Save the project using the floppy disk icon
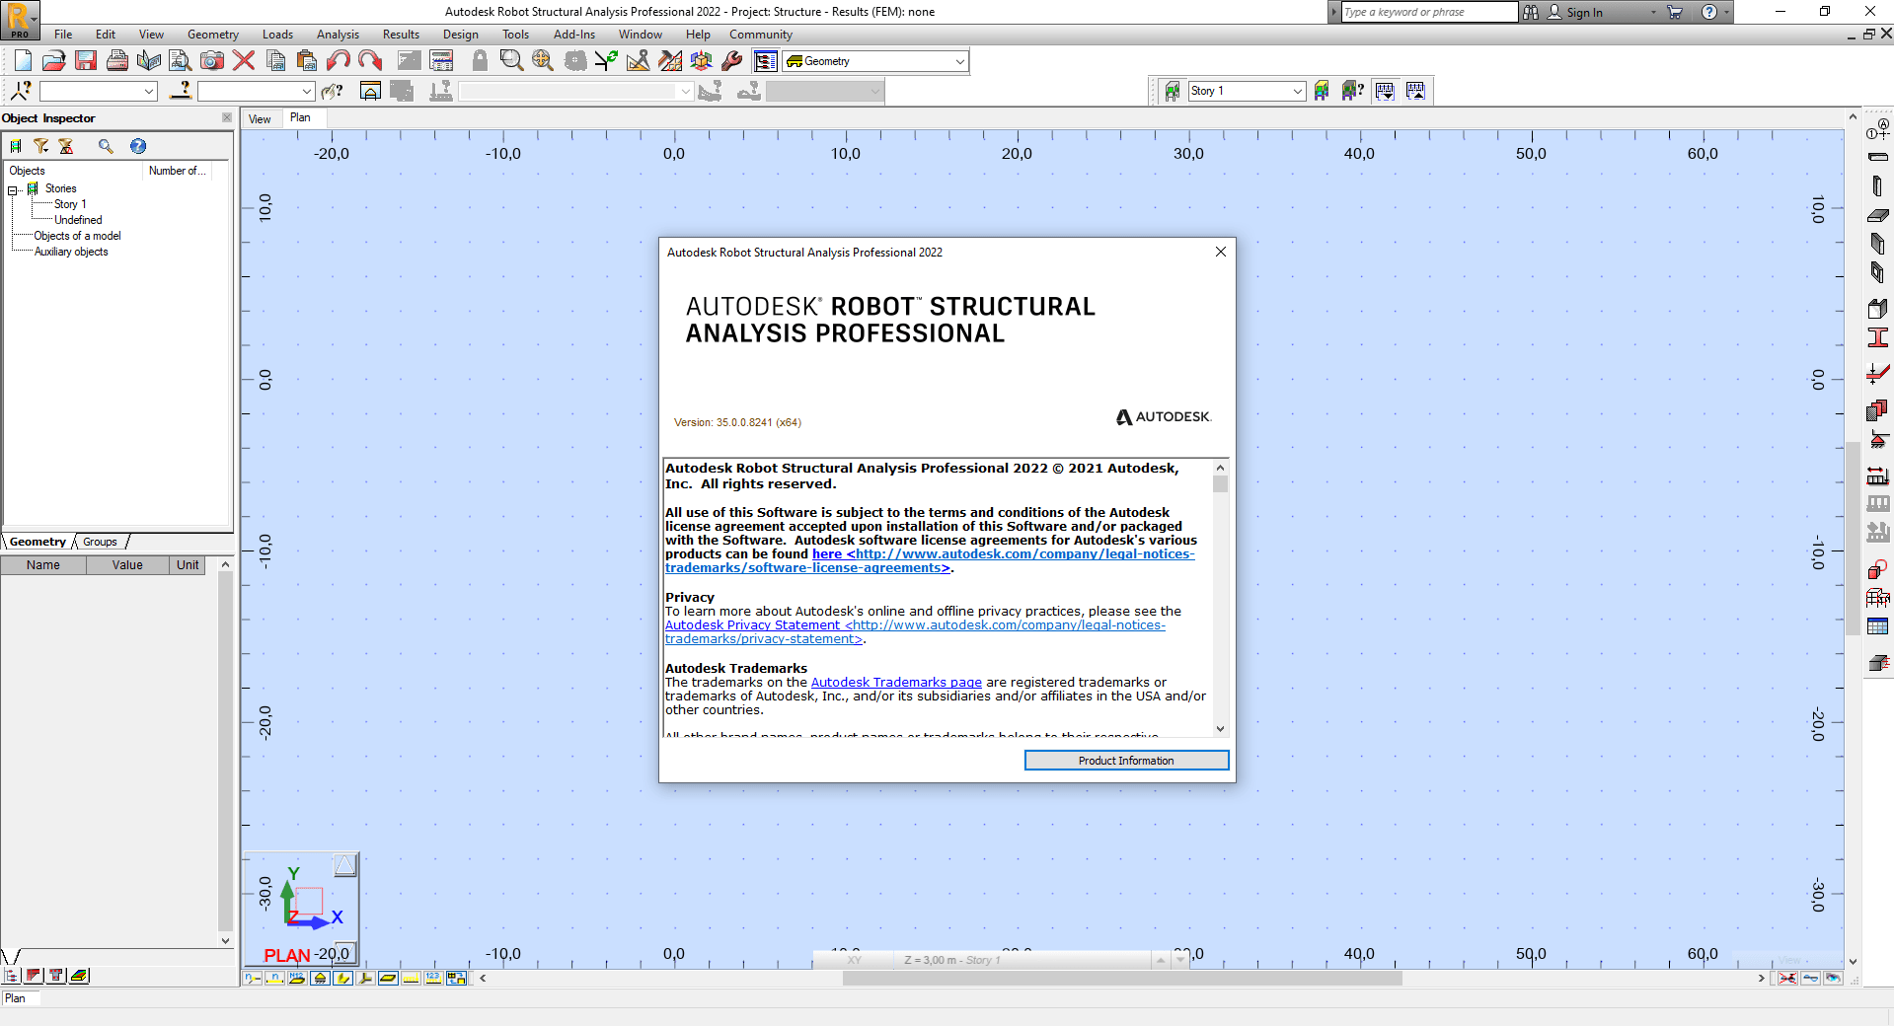 click(86, 61)
